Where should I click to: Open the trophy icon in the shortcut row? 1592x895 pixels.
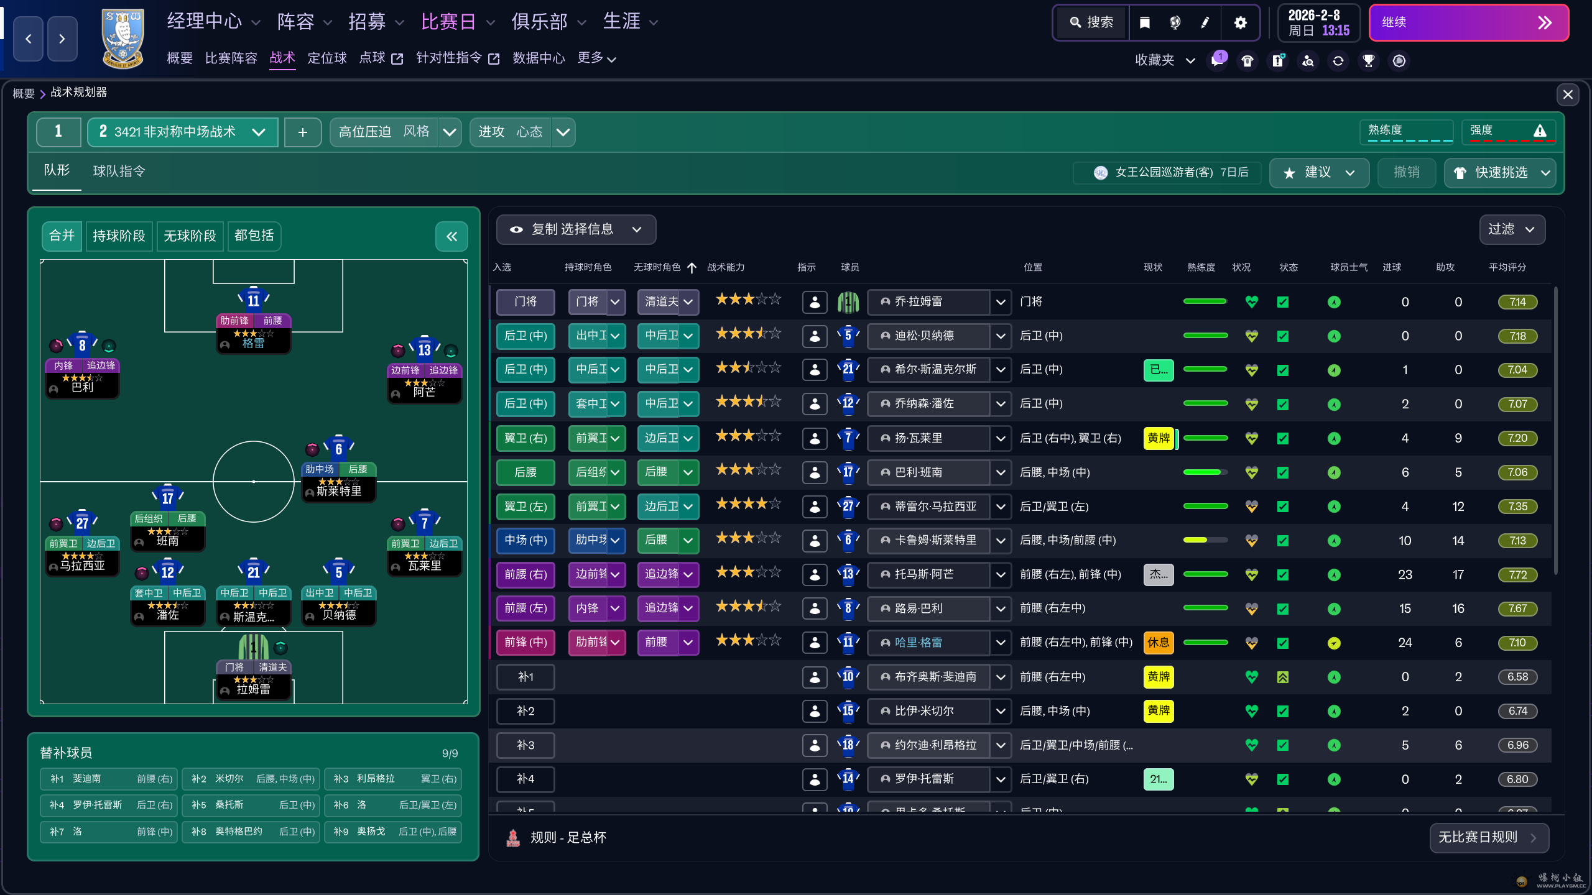(x=1368, y=60)
